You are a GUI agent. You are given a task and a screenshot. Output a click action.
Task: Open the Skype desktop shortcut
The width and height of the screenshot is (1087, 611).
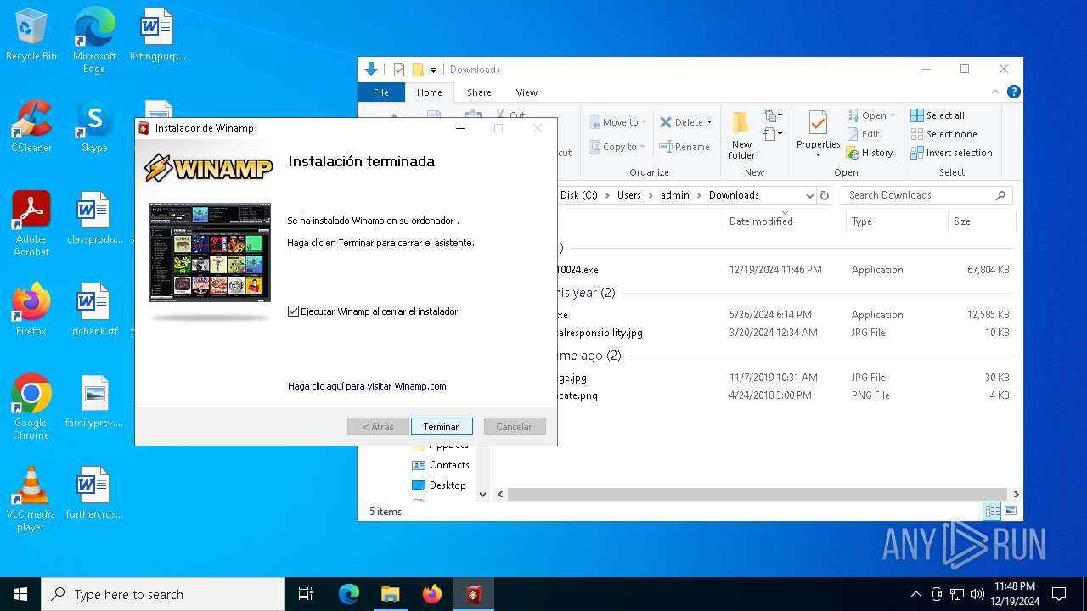[94, 126]
